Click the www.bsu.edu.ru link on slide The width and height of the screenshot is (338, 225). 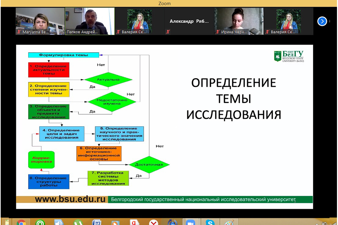point(70,199)
